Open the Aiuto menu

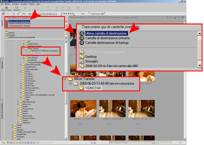point(38,4)
